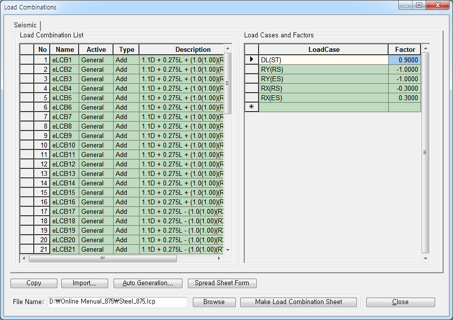This screenshot has height=320, width=453.
Task: Click the Name column header
Action: tap(65, 49)
